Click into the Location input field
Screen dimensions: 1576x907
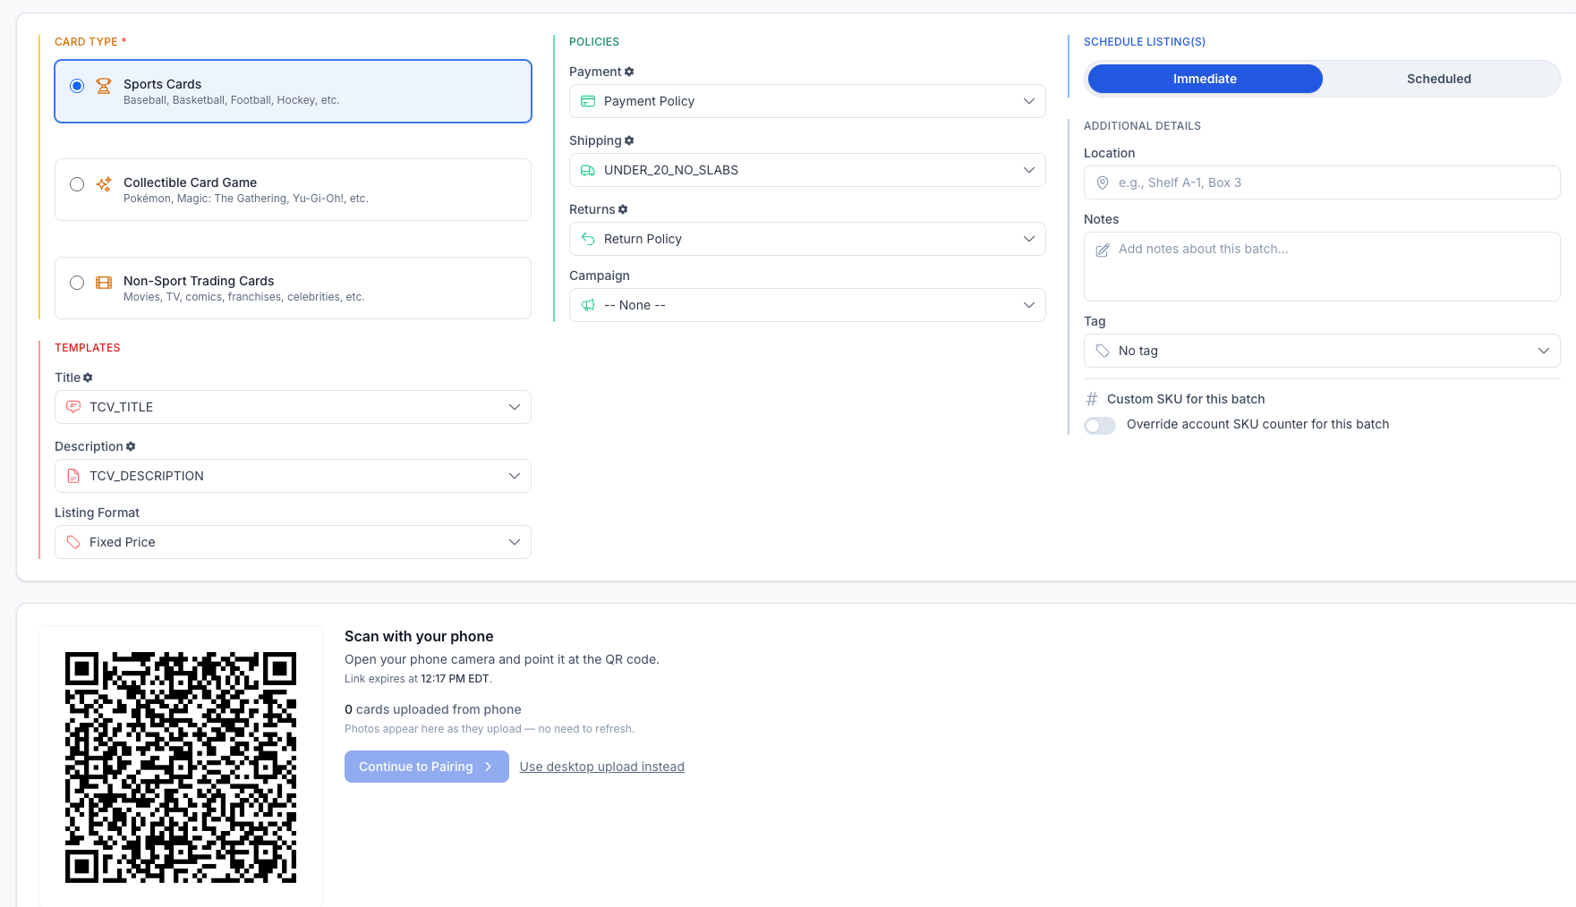[1322, 182]
